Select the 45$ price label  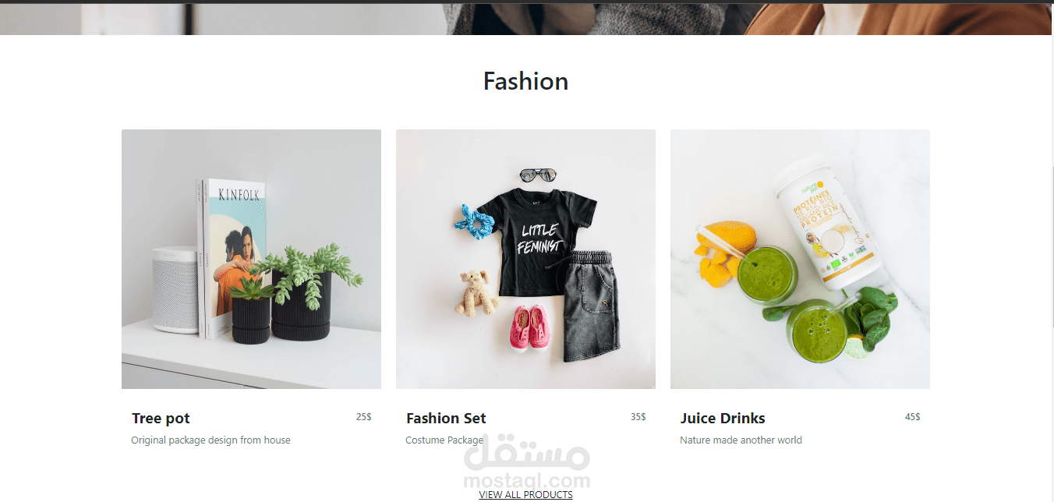[x=913, y=417]
